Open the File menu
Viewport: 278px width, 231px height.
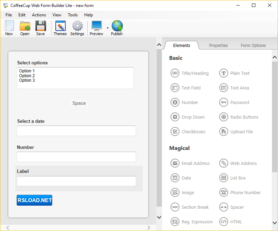[9, 15]
